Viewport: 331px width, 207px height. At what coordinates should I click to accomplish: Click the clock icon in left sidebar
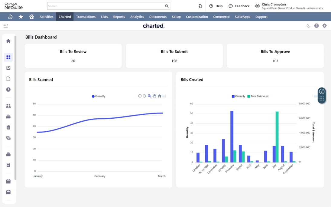coord(8,90)
